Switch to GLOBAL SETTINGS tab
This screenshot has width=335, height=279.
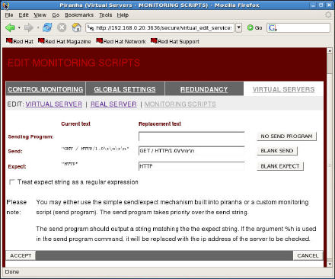(x=125, y=89)
